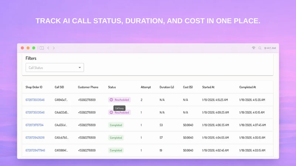
Task: Click info icon in first Rescheduled badge
Action: click(111, 100)
